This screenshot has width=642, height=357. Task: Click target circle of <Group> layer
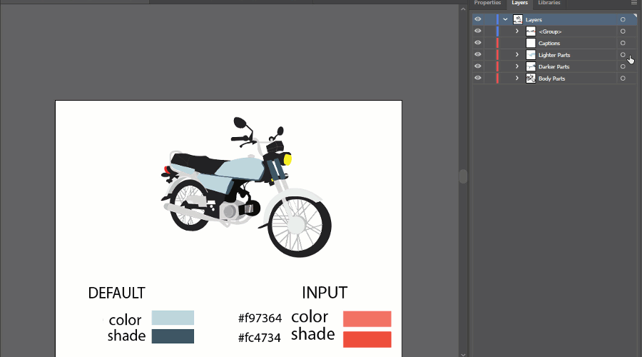click(x=623, y=31)
